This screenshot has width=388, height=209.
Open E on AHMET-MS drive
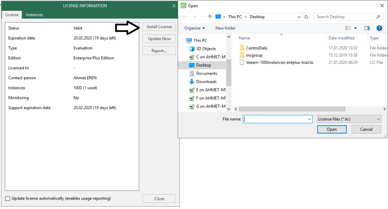211,90
